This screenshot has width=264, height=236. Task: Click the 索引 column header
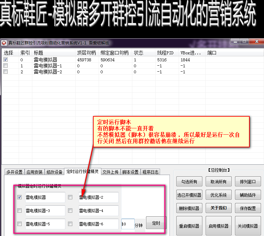(x=25, y=53)
